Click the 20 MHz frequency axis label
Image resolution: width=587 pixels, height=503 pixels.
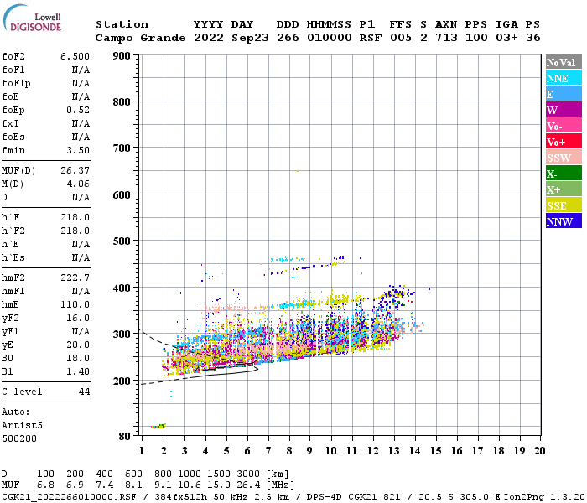(x=539, y=451)
